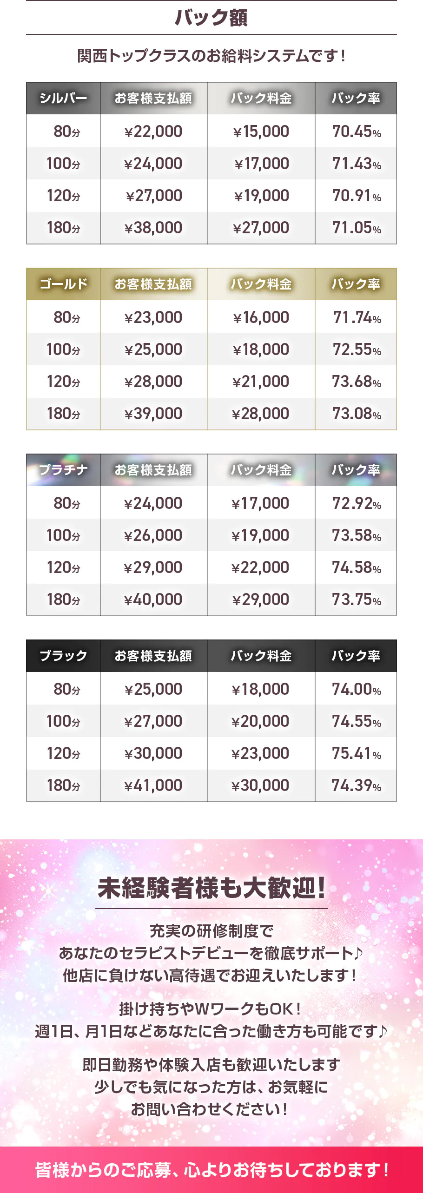
Task: Click Platinum table バック率 column header
Action: (x=356, y=470)
